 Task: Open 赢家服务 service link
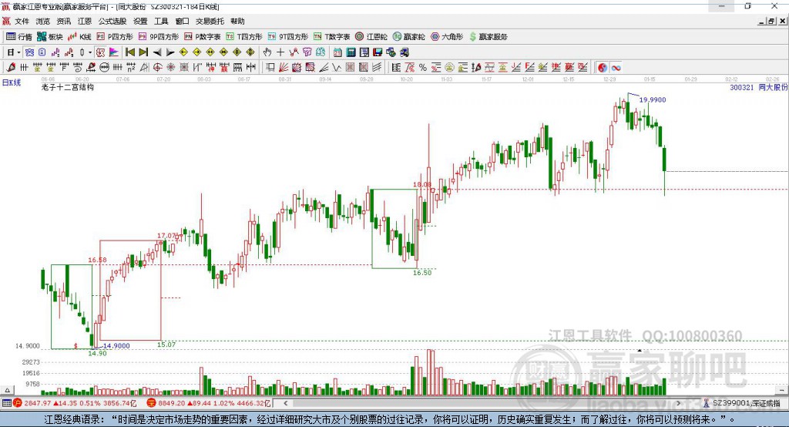(488, 37)
